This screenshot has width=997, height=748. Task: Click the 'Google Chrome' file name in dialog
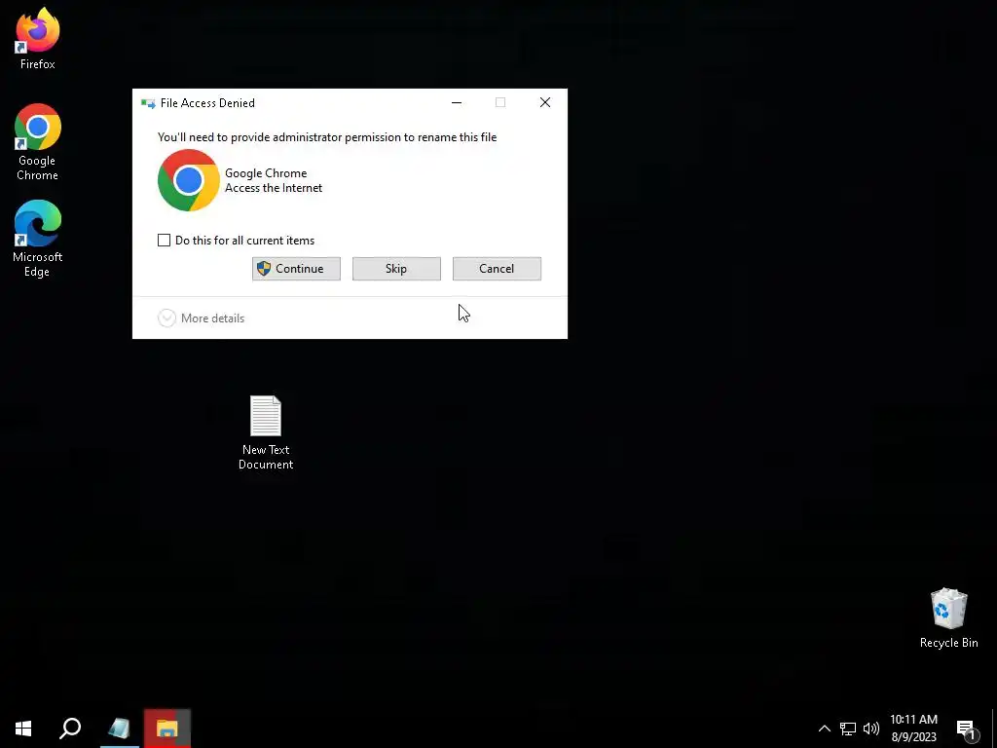[x=266, y=173]
